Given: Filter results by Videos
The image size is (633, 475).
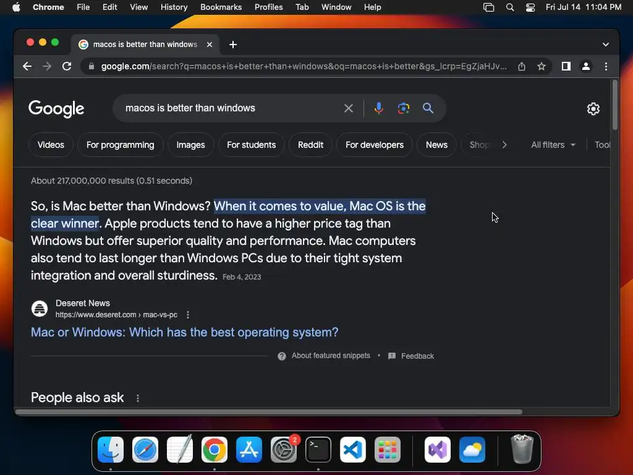Looking at the screenshot, I should (51, 145).
